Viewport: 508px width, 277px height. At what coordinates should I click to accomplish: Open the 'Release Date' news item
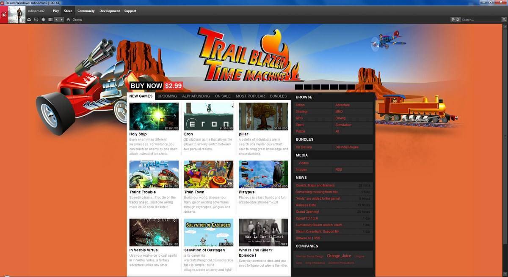[306, 205]
